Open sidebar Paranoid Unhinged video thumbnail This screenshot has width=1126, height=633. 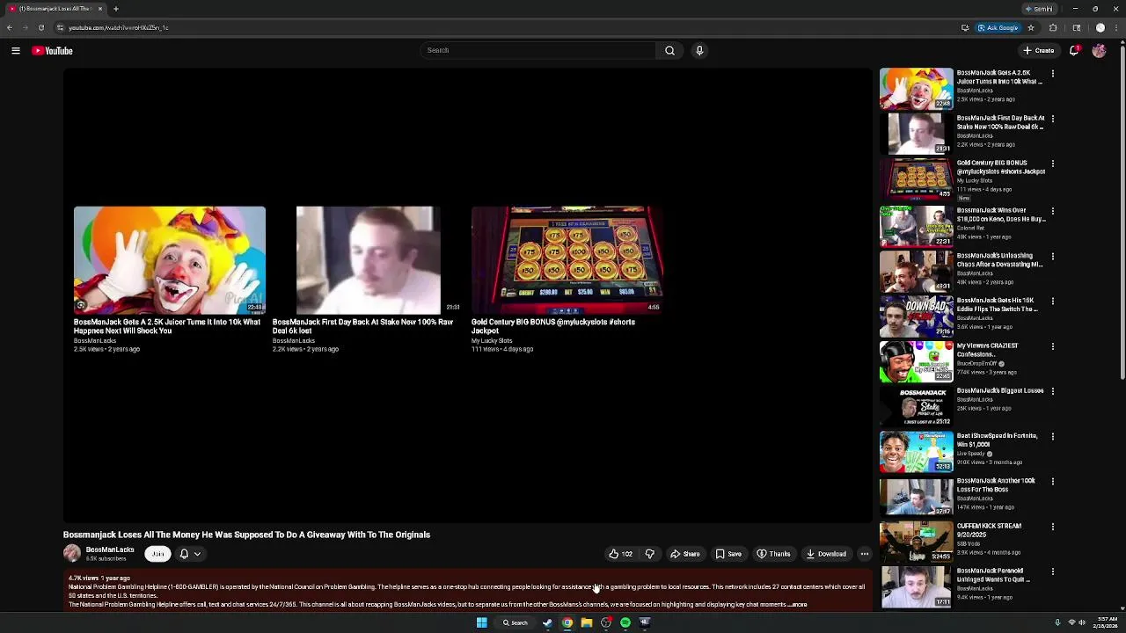pos(916,586)
